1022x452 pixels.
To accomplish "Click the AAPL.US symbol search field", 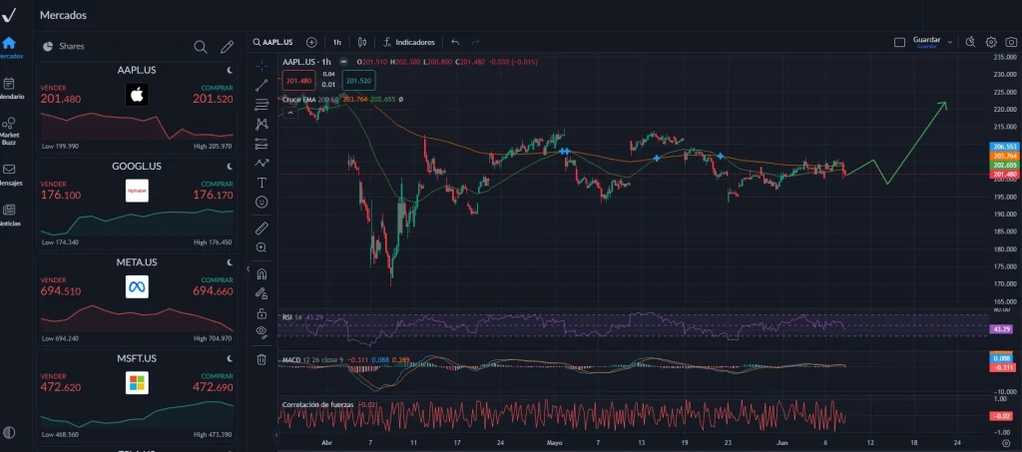I will click(273, 42).
